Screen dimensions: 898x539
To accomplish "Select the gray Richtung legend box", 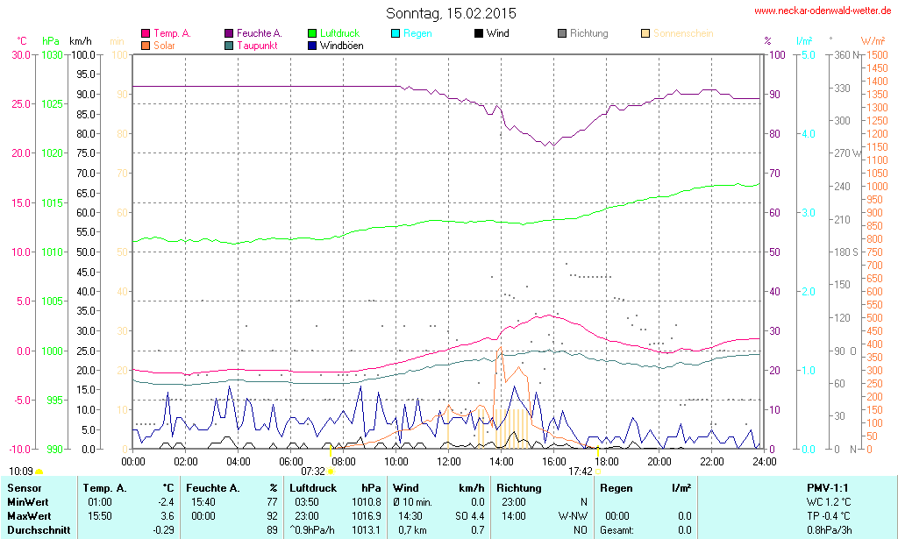I will [x=562, y=33].
